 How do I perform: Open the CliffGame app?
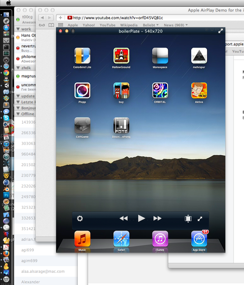82,125
